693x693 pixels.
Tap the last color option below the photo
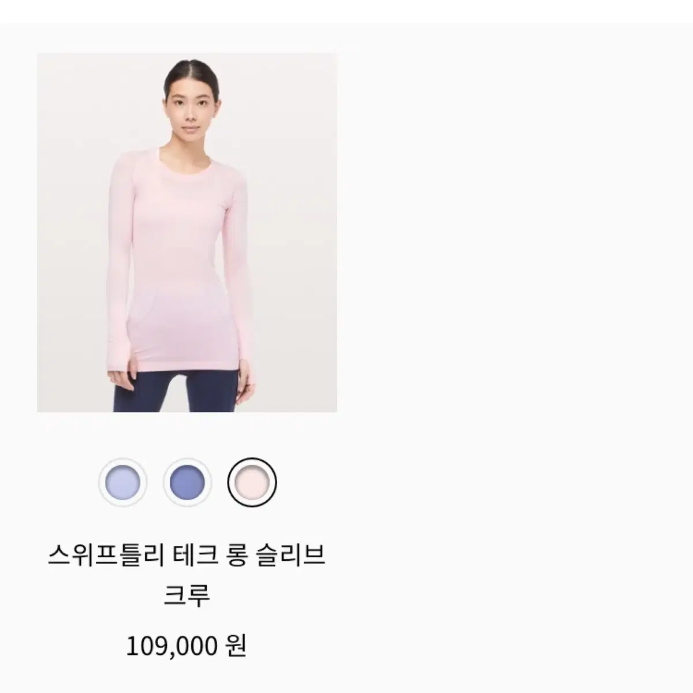coord(252,482)
